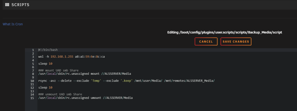Save changes to the script

click(x=236, y=42)
